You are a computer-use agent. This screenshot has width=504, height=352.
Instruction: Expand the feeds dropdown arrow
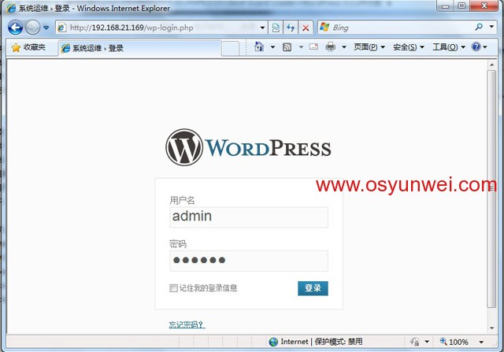[x=301, y=47]
